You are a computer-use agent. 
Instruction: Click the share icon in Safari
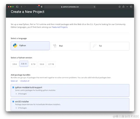coord(124,7)
